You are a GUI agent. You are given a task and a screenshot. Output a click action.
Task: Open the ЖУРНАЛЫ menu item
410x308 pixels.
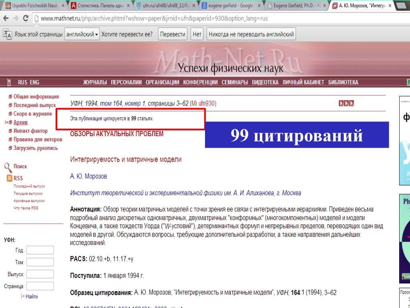95,83
